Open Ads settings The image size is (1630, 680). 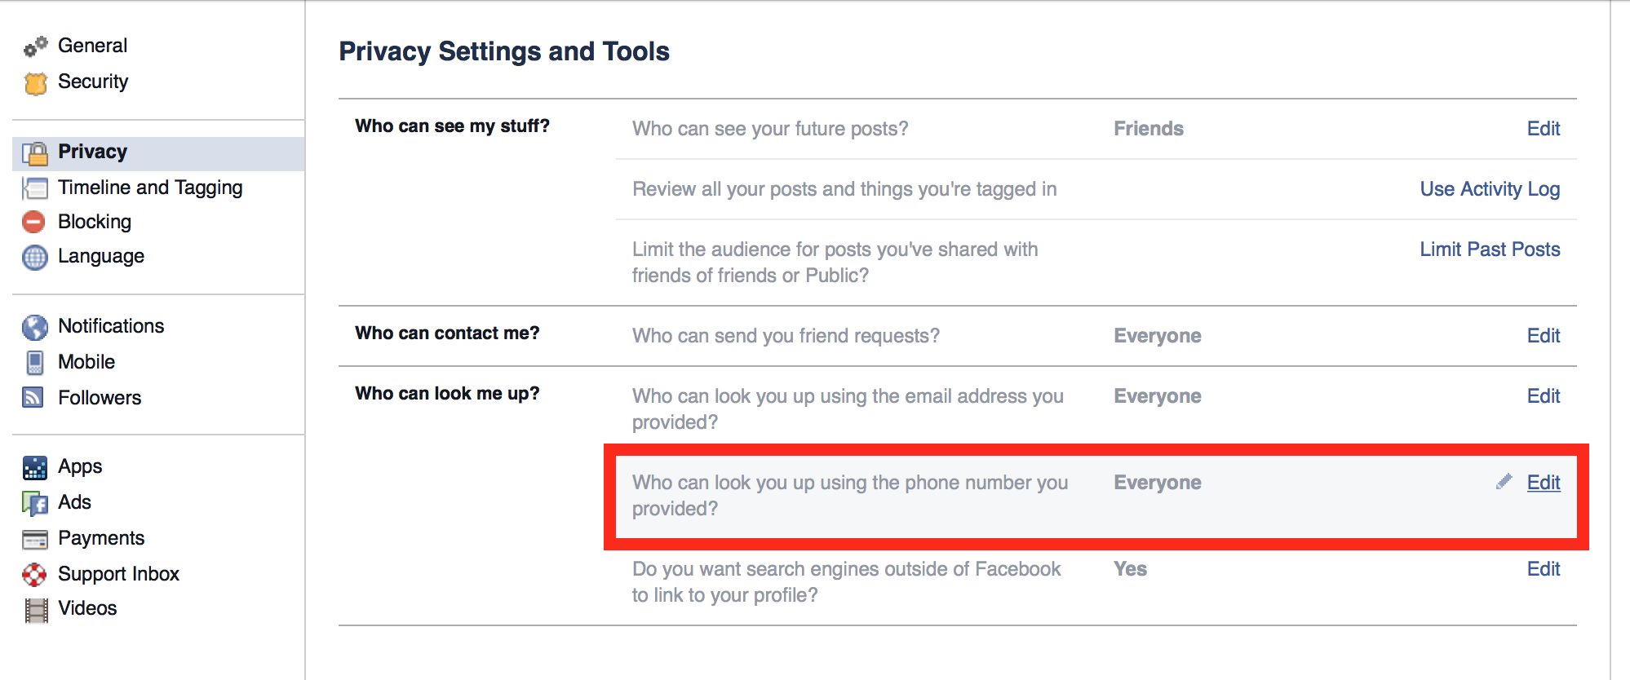coord(74,502)
